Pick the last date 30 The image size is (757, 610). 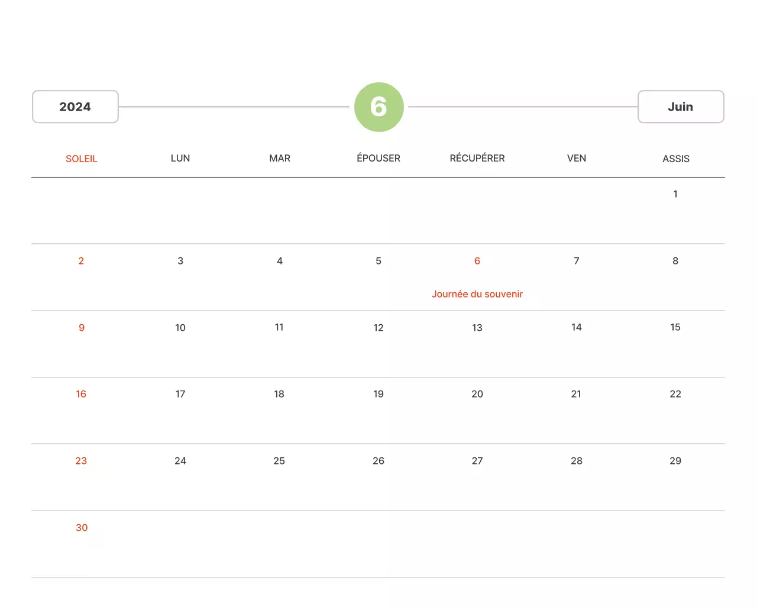82,528
